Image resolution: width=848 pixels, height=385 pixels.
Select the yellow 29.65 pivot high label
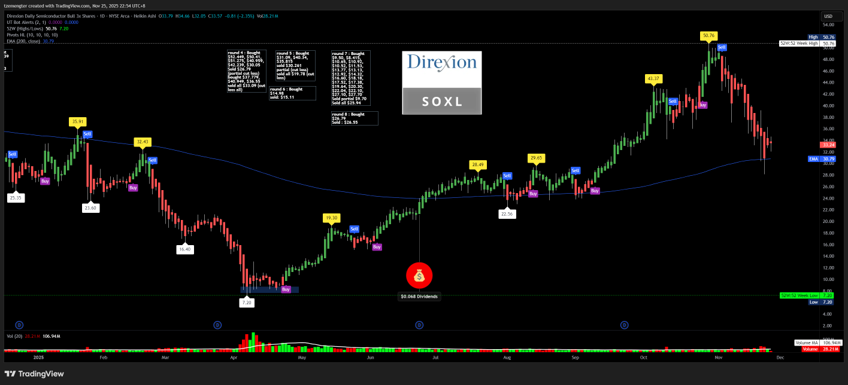click(536, 158)
